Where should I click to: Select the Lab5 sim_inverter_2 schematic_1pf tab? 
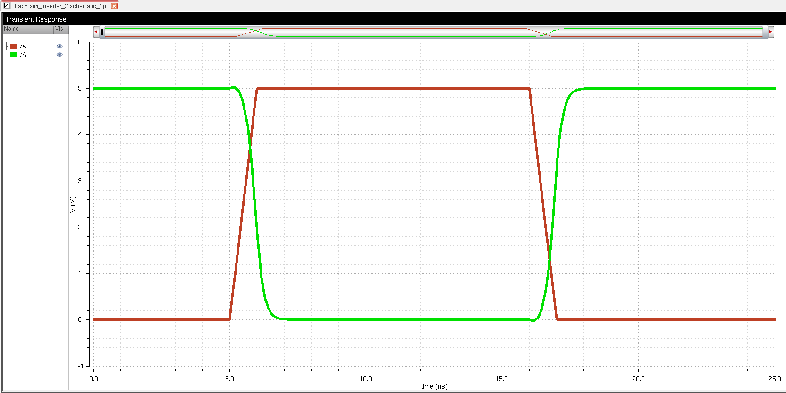pos(61,6)
